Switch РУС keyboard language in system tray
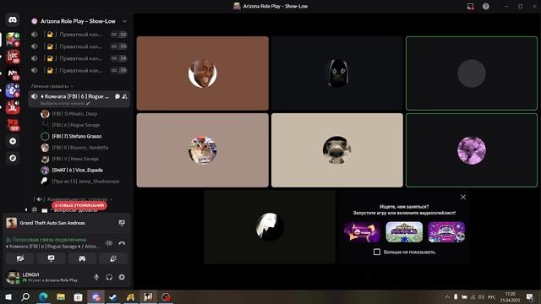541x304 pixels. click(492, 296)
